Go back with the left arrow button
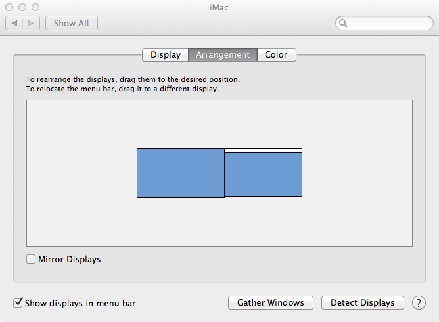This screenshot has height=322, width=439. [14, 23]
